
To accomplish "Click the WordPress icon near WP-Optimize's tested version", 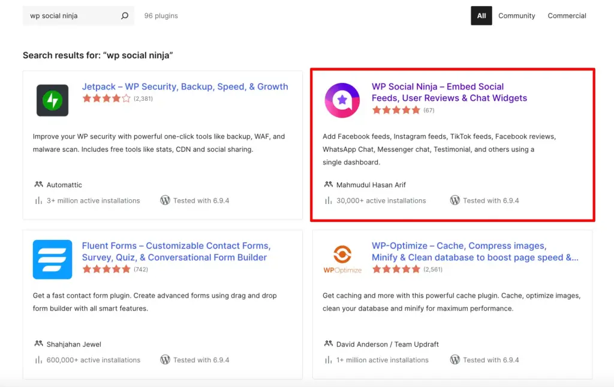I will 455,359.
